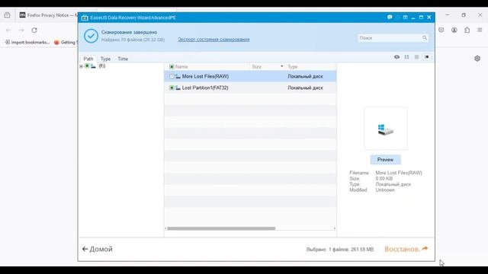The height and width of the screenshot is (274, 488).
Task: Open Firefox hamburger application menu
Action: point(480,30)
